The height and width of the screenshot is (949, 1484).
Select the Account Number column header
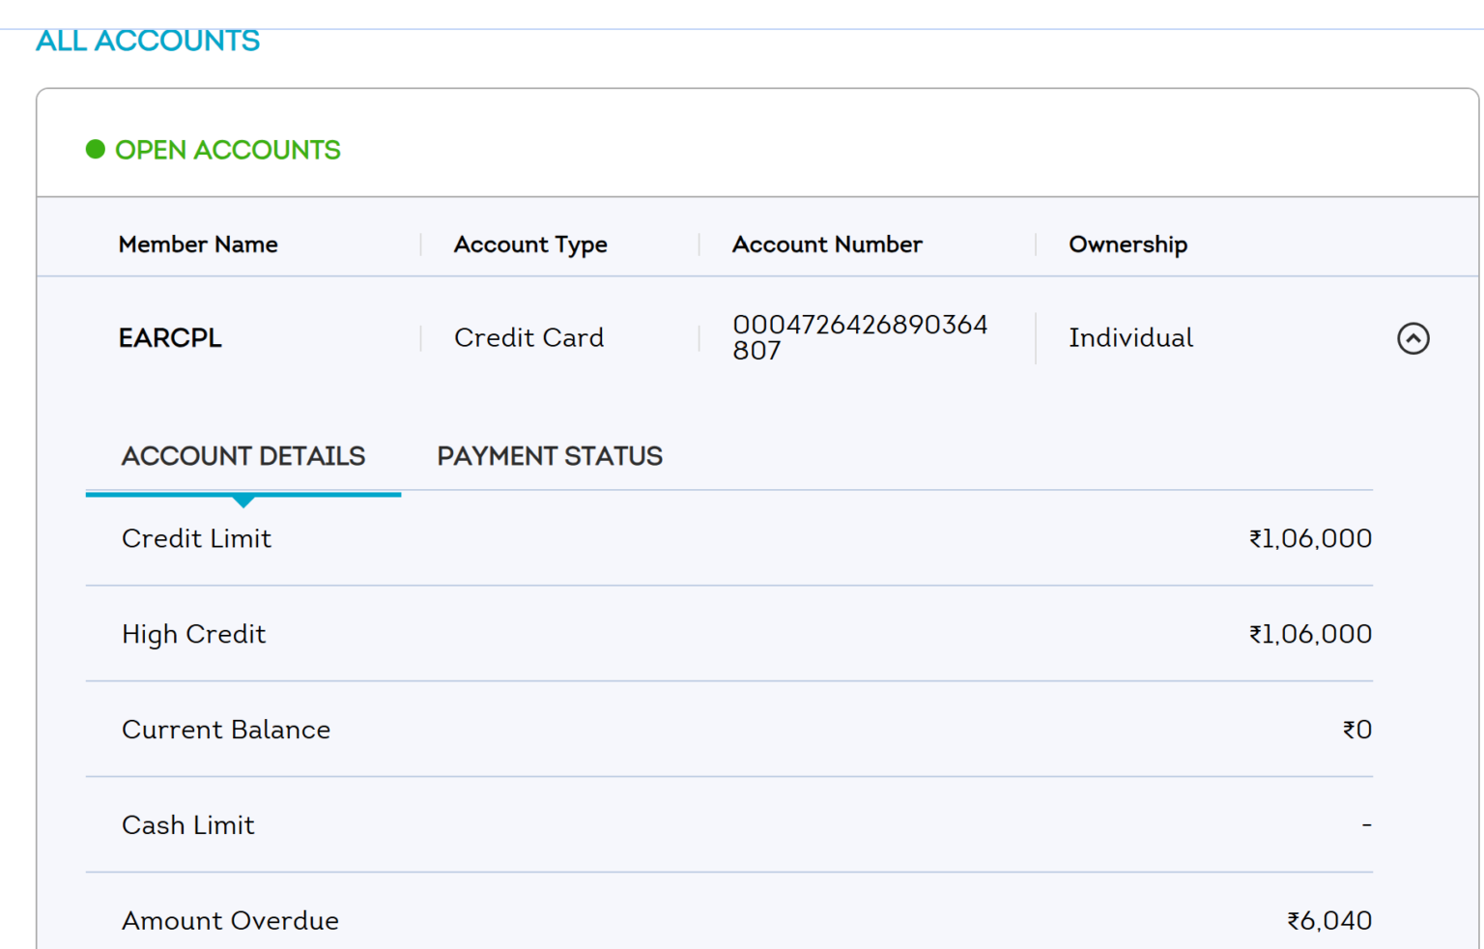pos(827,244)
